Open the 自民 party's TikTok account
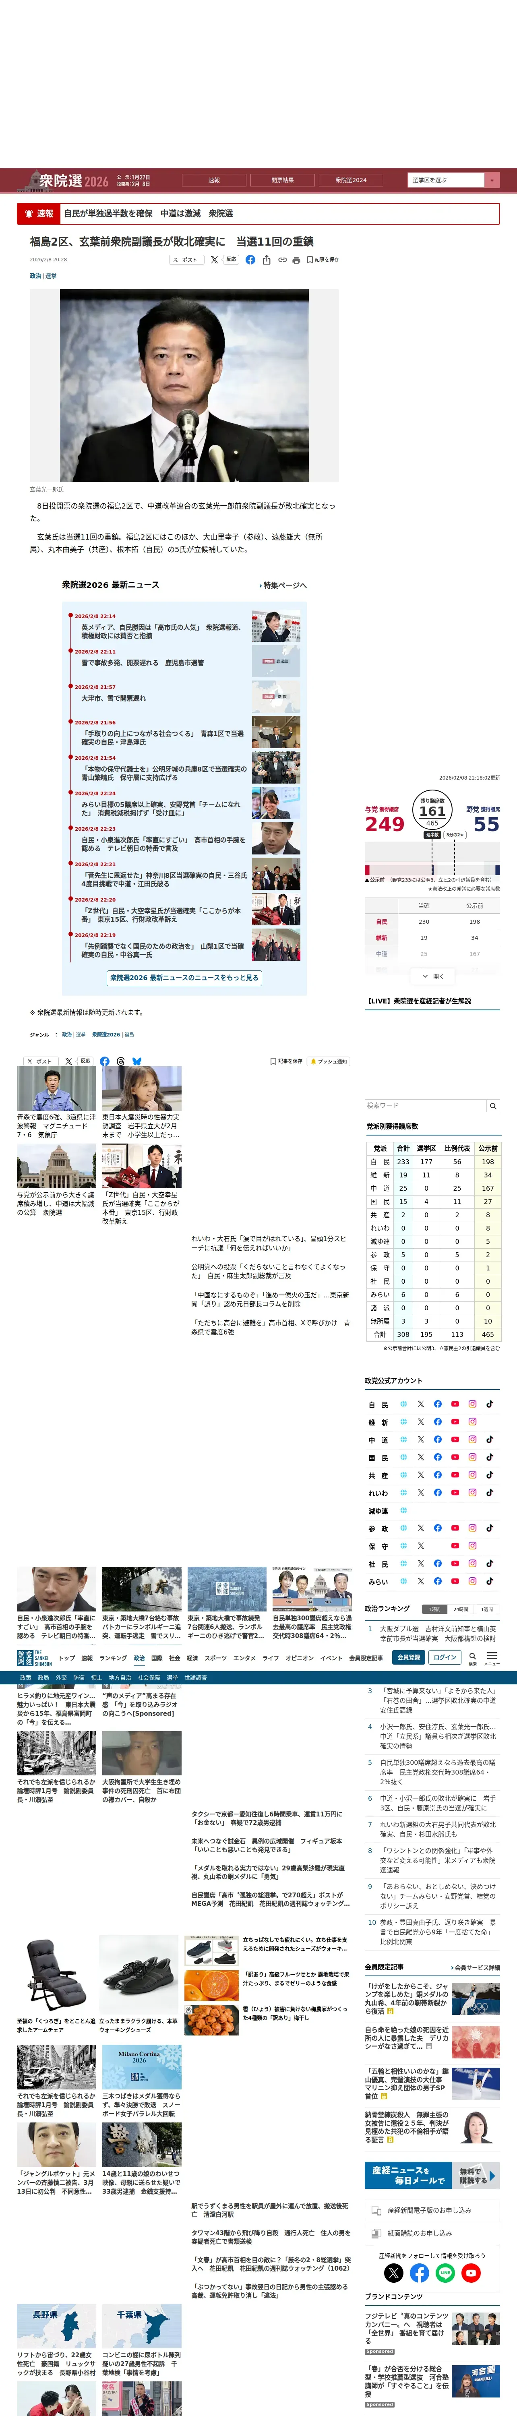 490,1404
